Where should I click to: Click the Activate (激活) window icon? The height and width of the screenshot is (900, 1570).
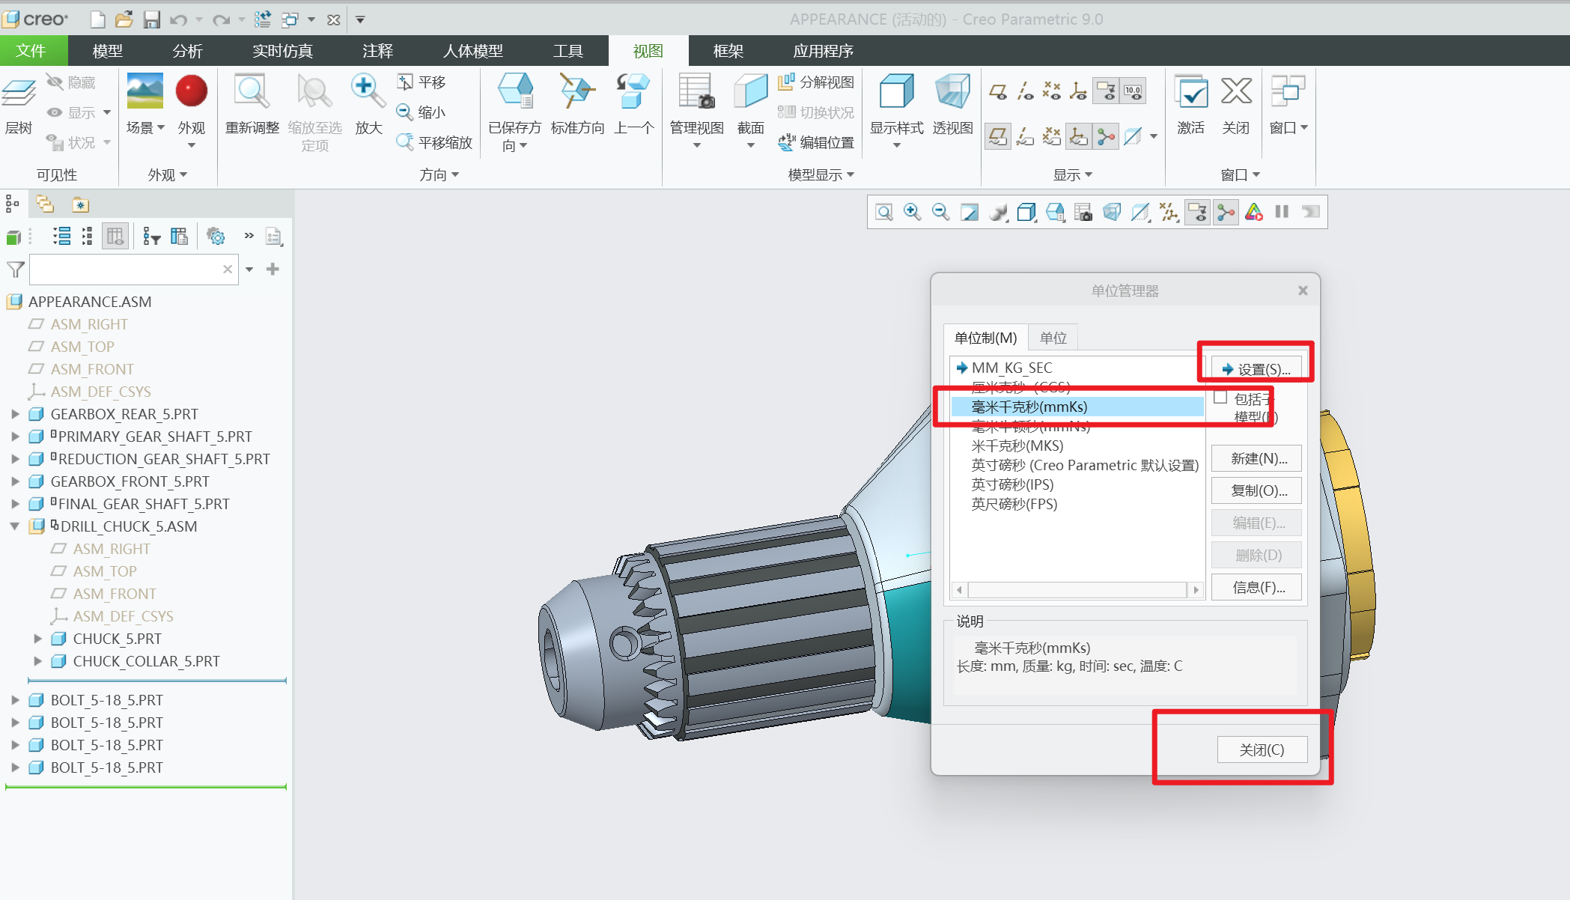[x=1190, y=93]
